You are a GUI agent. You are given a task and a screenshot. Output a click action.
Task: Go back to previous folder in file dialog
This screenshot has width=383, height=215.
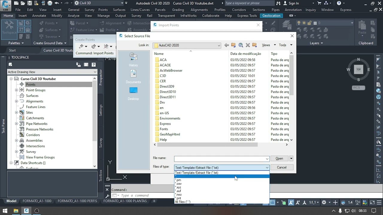227,45
